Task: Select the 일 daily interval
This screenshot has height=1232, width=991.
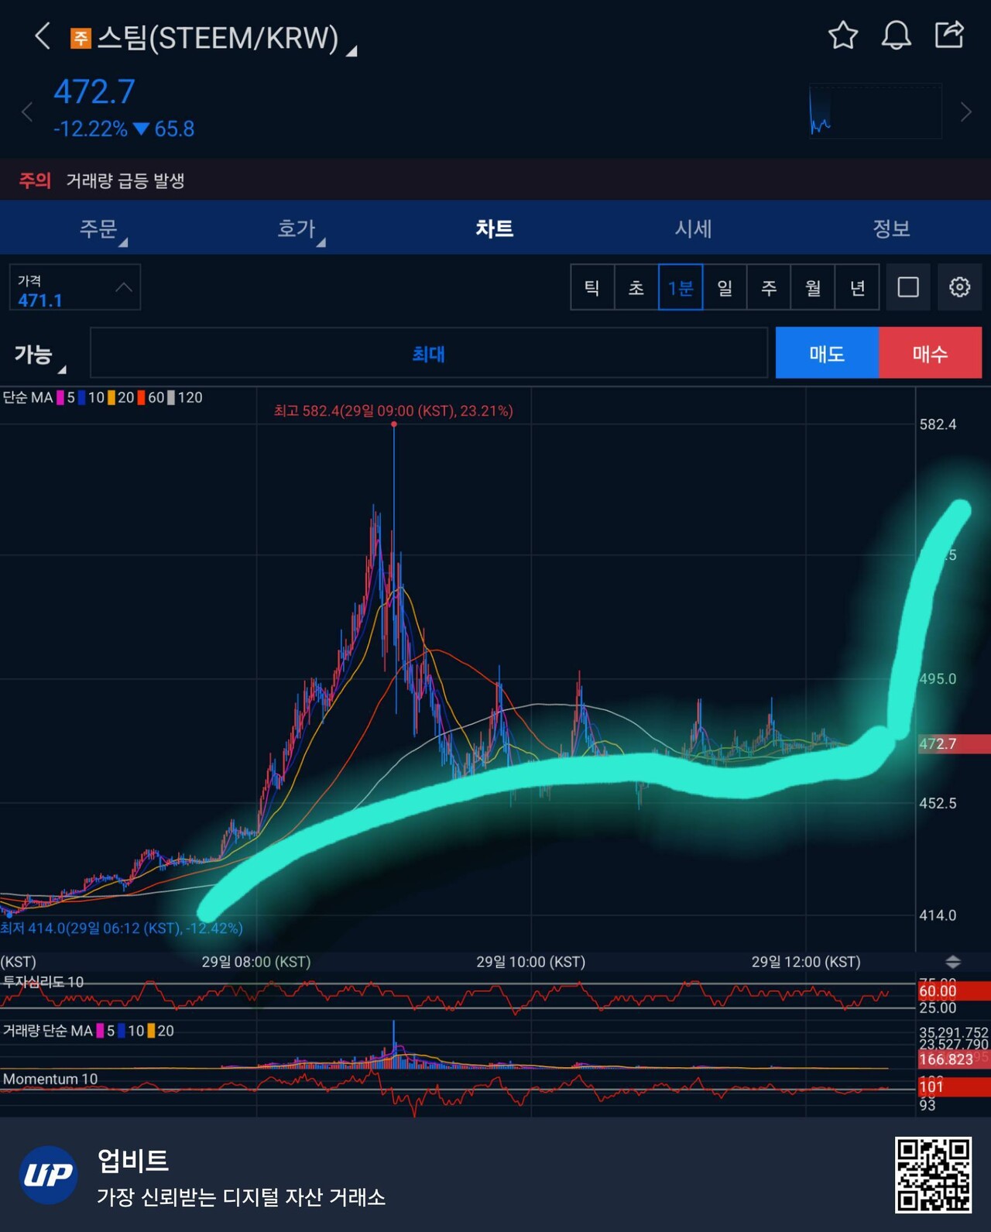Action: (725, 287)
